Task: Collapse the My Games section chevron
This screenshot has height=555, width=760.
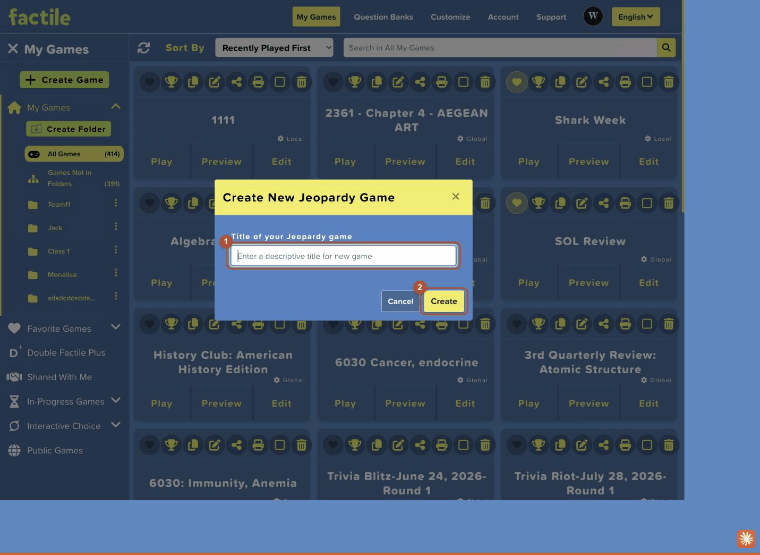Action: click(116, 107)
